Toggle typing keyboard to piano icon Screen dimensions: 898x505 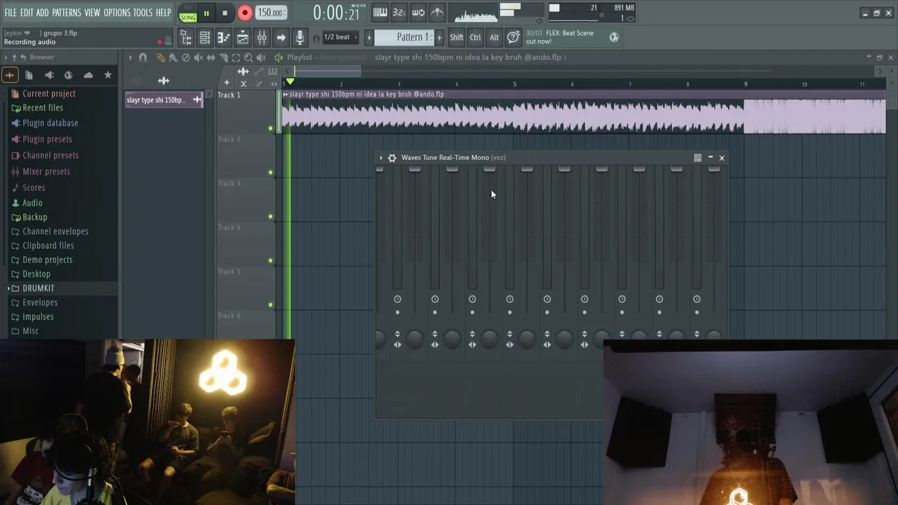click(380, 12)
